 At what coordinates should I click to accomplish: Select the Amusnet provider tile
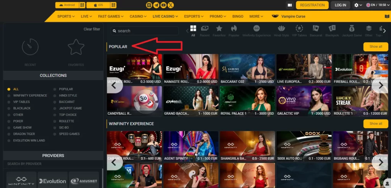(84, 181)
